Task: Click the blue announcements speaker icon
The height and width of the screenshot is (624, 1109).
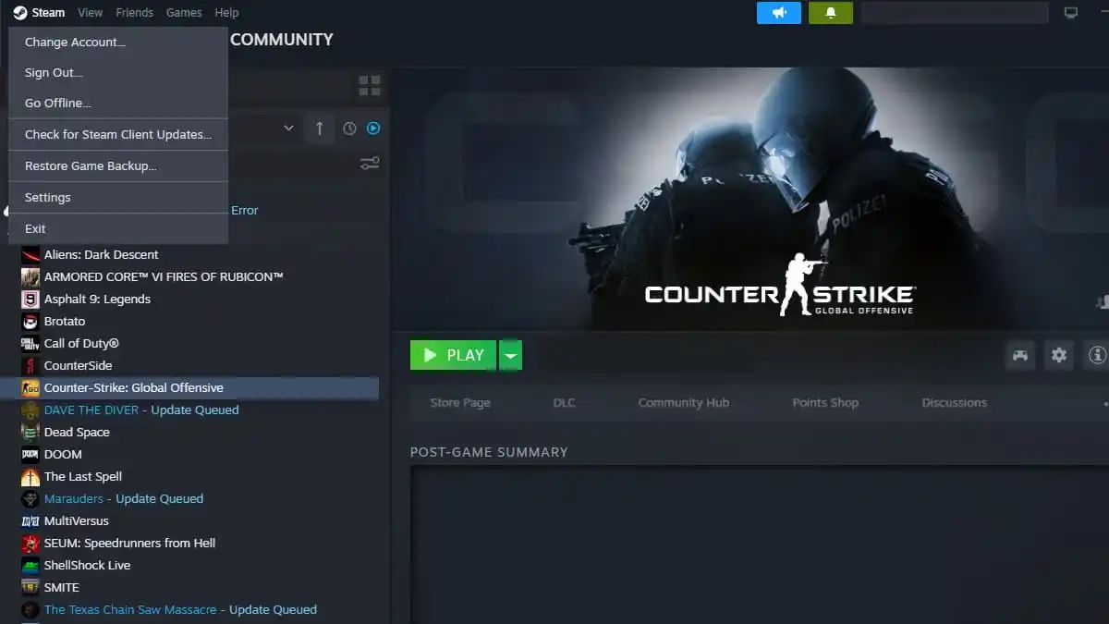Action: (x=779, y=13)
